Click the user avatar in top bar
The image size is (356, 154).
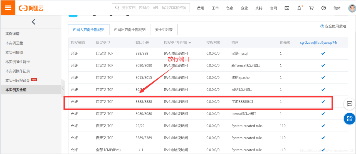click(352, 8)
